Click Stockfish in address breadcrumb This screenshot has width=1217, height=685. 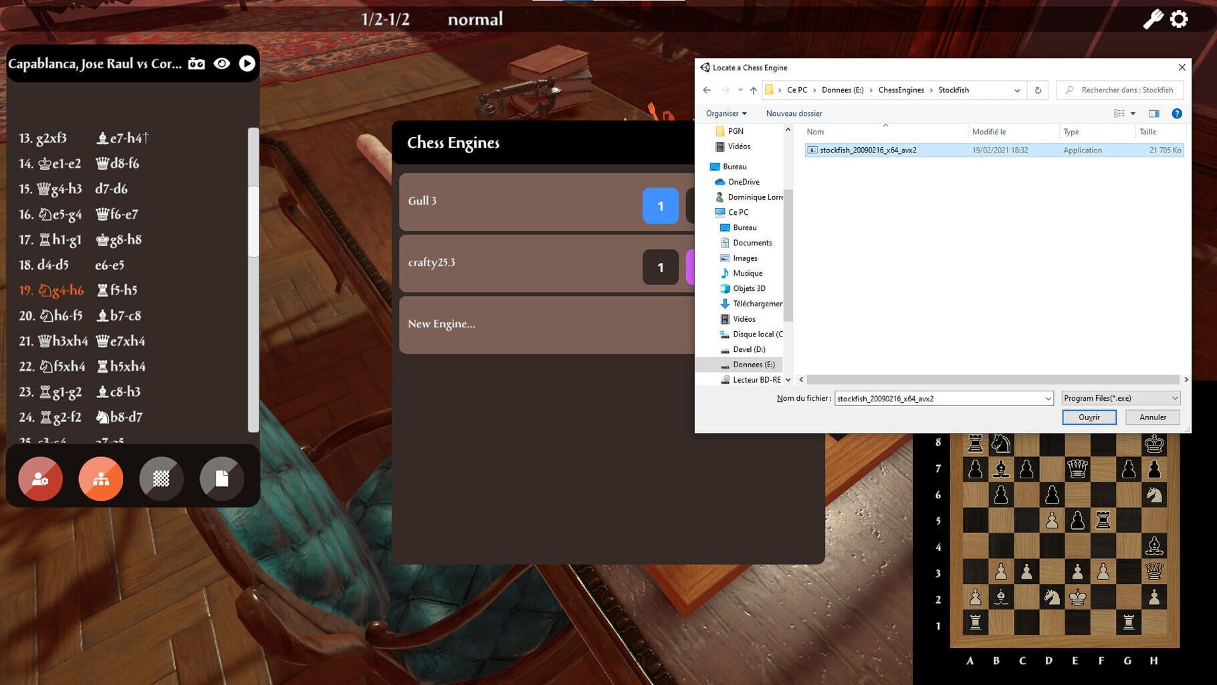[954, 90]
